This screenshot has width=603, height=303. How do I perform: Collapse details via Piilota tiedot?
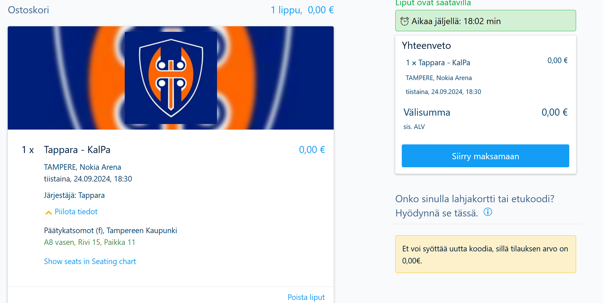click(x=76, y=212)
